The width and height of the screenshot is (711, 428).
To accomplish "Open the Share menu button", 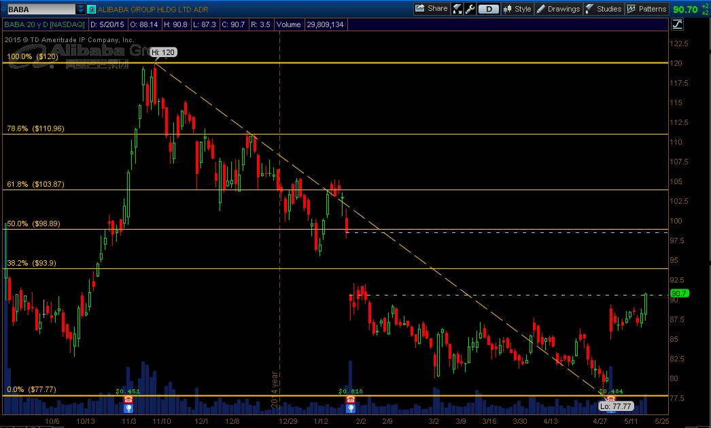I will [x=432, y=9].
